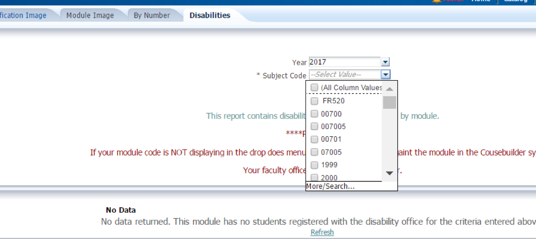Switch to the By Number tab

152,15
